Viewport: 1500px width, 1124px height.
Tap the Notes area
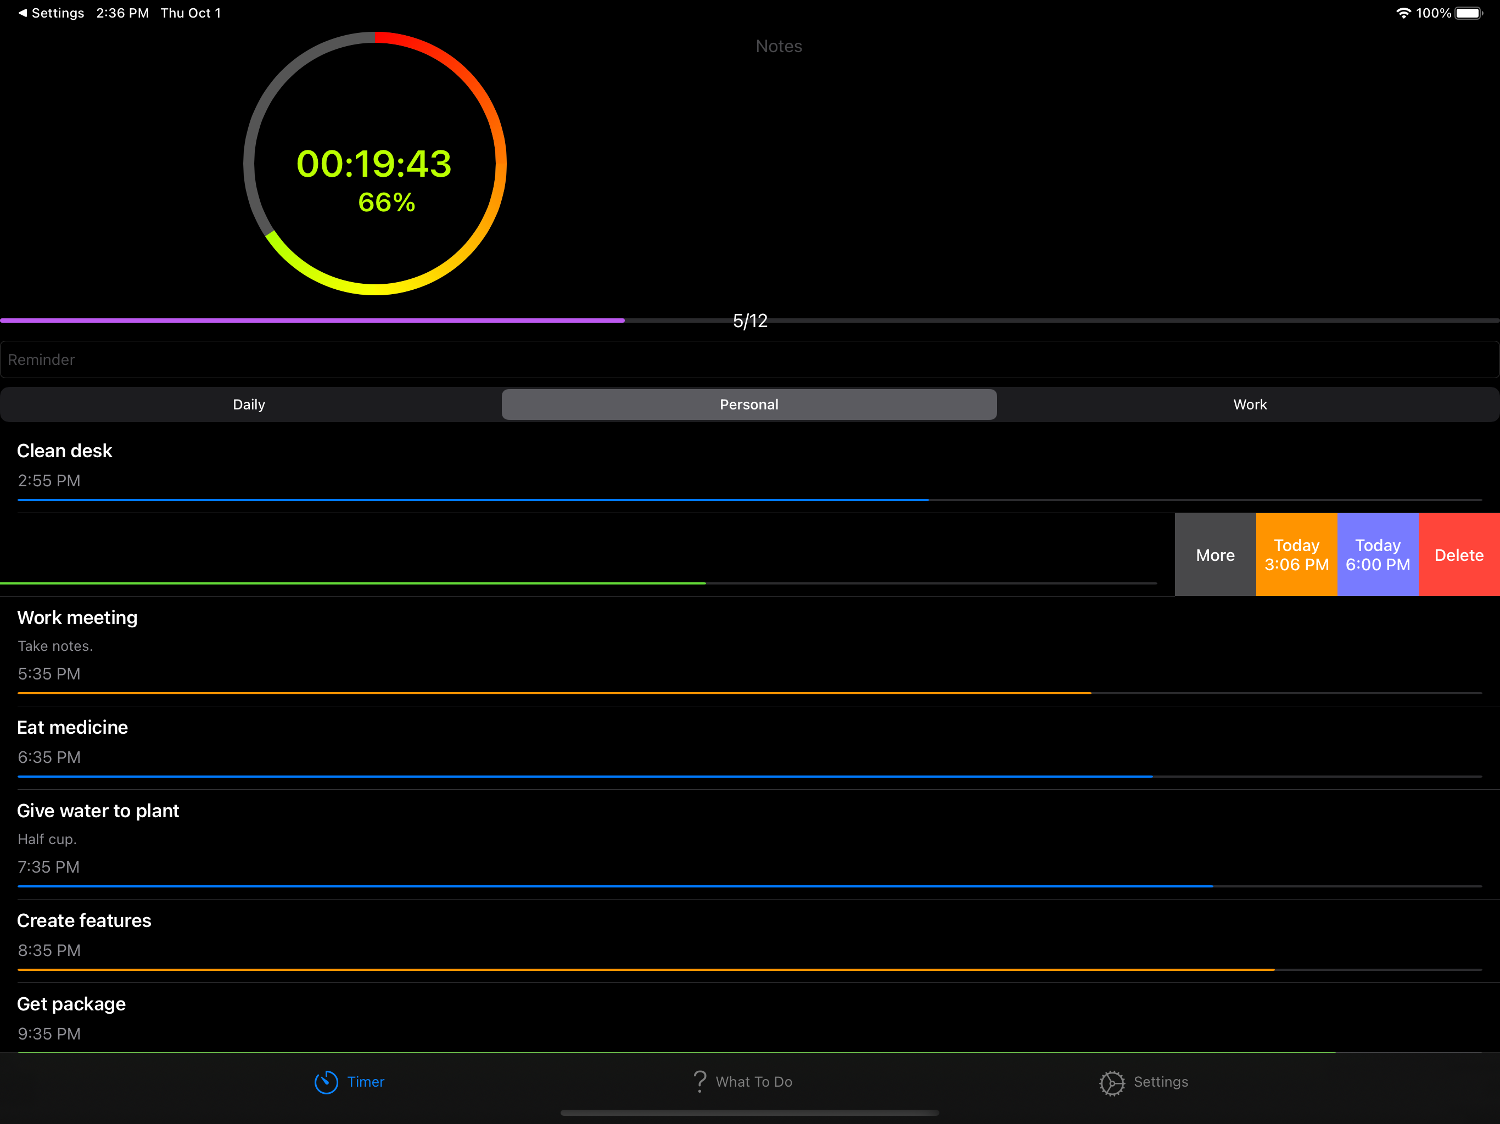point(779,46)
